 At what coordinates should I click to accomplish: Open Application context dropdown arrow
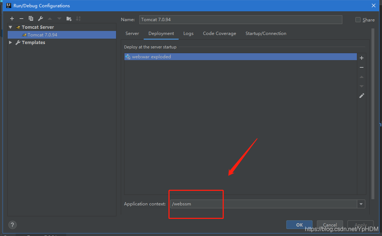pyautogui.click(x=361, y=204)
